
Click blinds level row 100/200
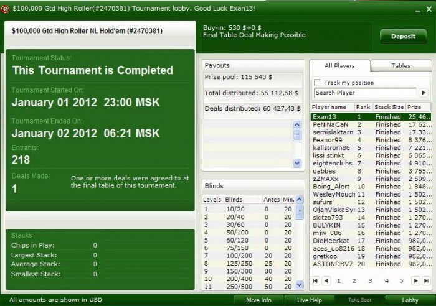249,256
